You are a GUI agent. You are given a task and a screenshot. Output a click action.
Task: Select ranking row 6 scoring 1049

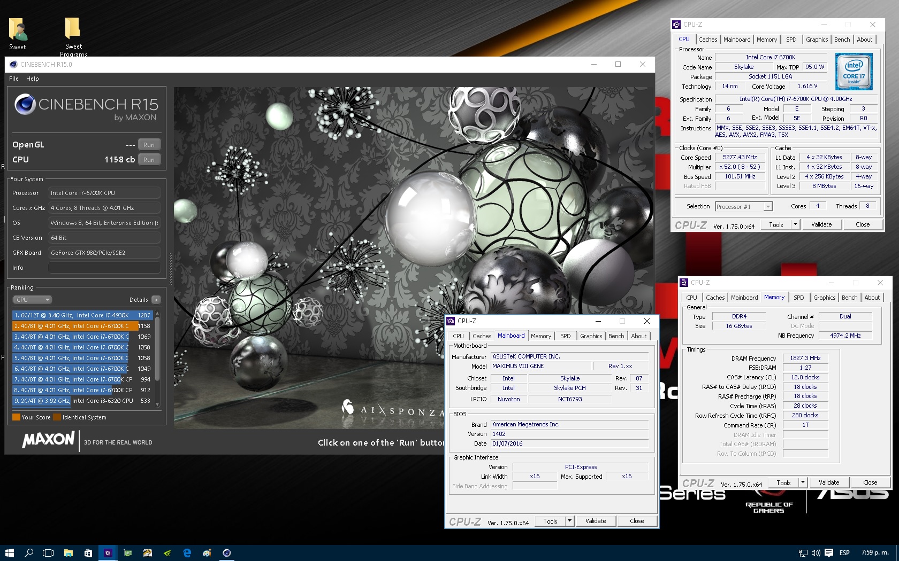[82, 369]
